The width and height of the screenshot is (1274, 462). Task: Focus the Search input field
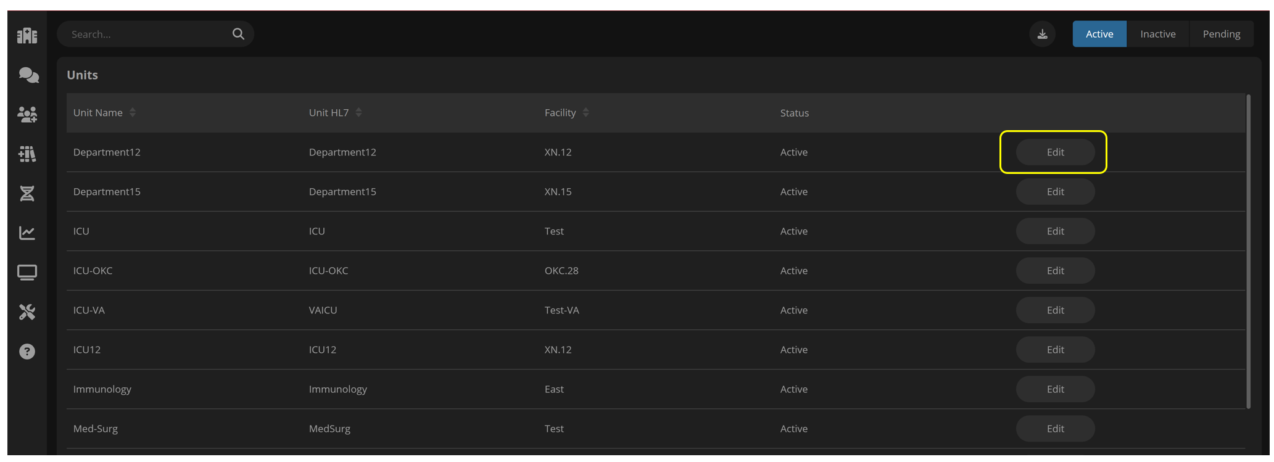tap(148, 34)
